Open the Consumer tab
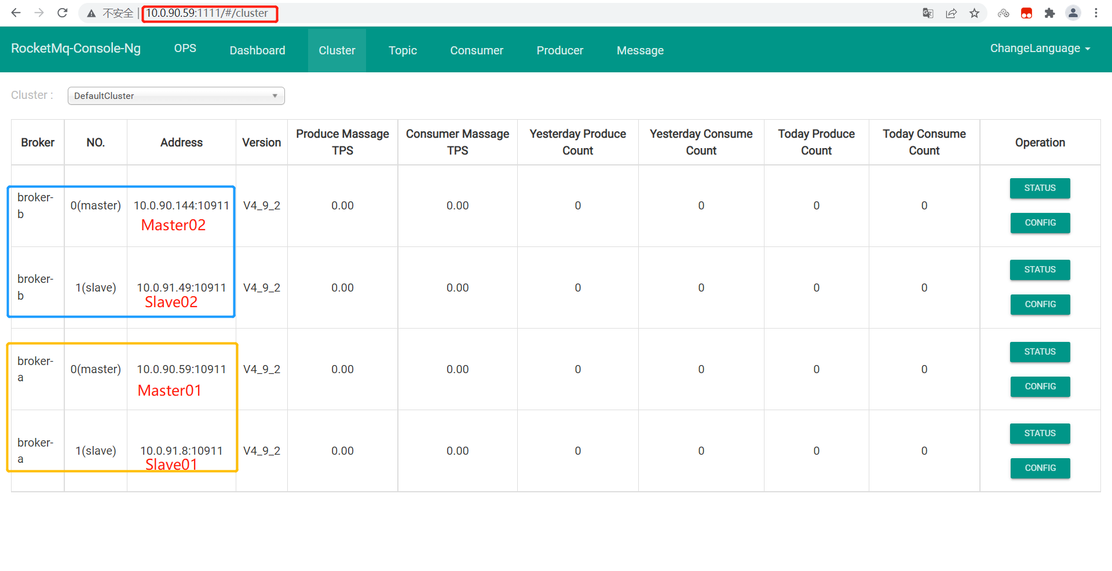1112x571 pixels. pyautogui.click(x=477, y=50)
